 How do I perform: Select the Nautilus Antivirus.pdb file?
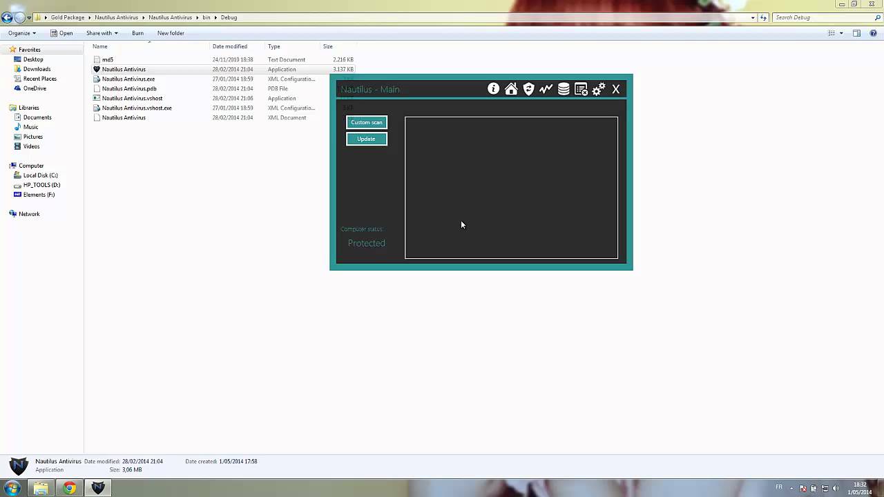pyautogui.click(x=129, y=88)
